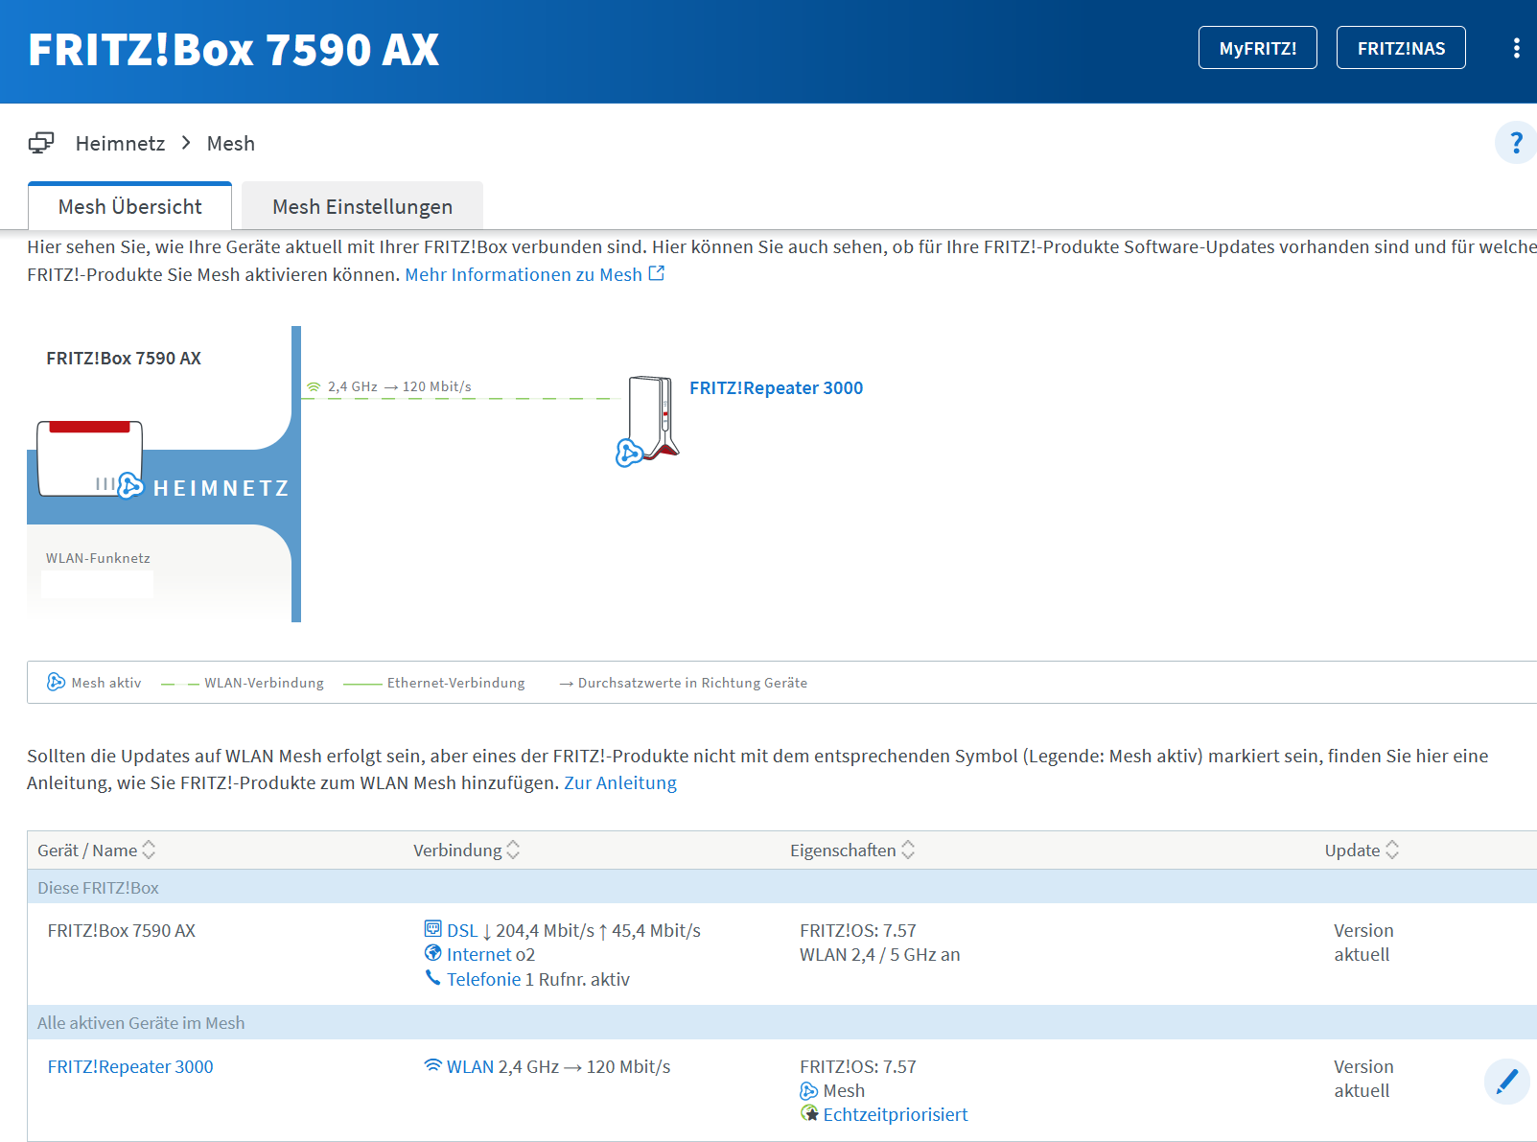Click FRITZ!OS: 7.57 in the repeater row
The width and height of the screenshot is (1537, 1142).
point(858,1066)
